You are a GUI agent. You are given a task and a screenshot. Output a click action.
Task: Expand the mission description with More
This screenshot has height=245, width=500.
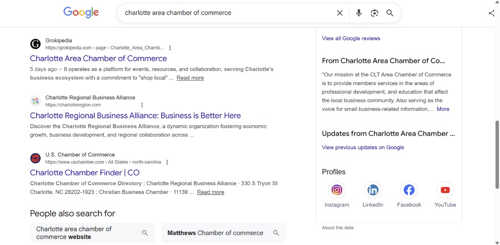[x=443, y=109]
